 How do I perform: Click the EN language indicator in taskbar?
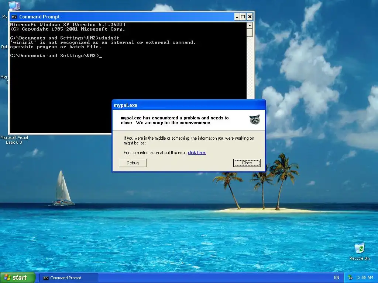(337, 278)
